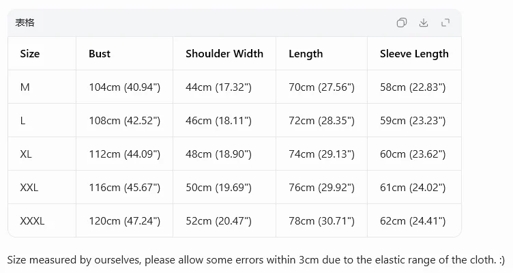The width and height of the screenshot is (513, 273).
Task: Click the 46cm (18.11") shoulder cell
Action: coord(218,121)
